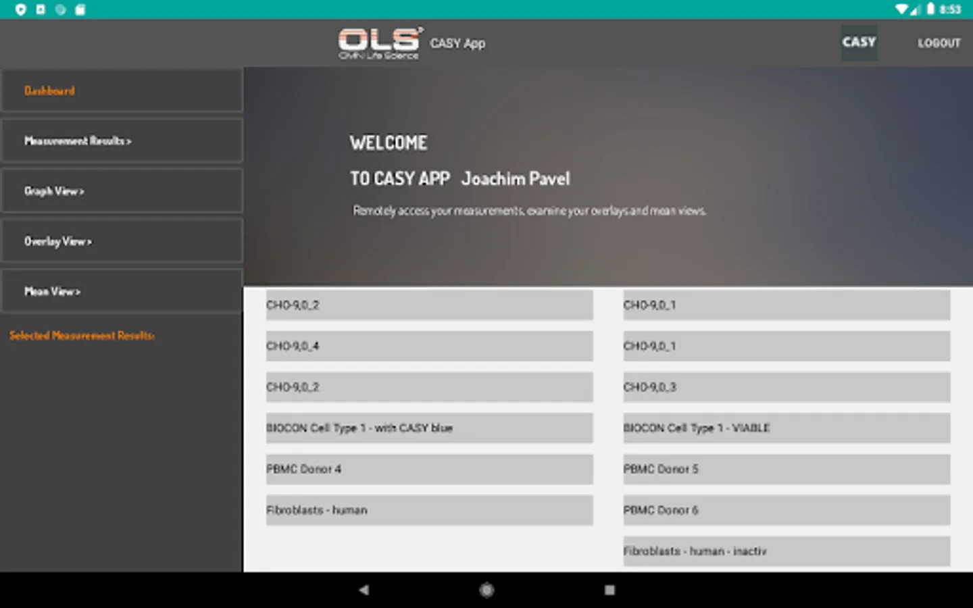Tap the Wi-Fi signal status icon
The height and width of the screenshot is (608, 973).
[x=901, y=9]
